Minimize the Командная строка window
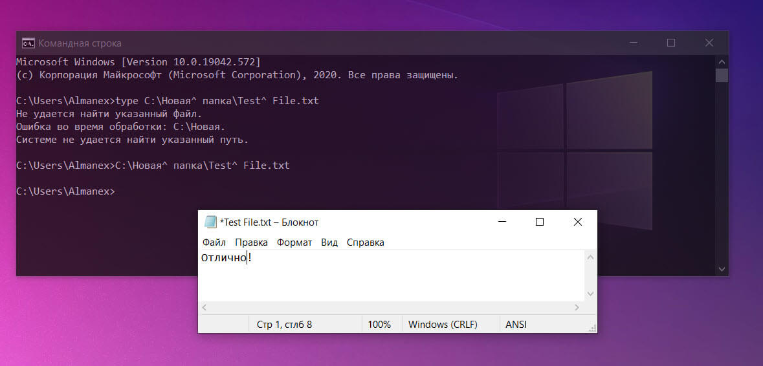 click(633, 43)
